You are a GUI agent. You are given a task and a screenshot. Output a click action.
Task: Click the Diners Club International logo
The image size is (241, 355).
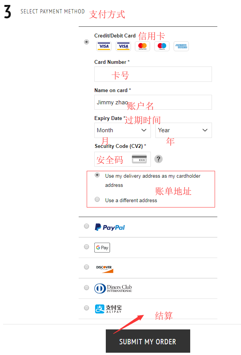113,289
